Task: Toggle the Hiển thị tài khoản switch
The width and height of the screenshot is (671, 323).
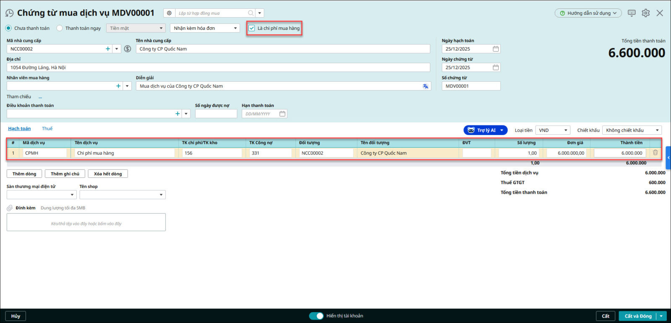Action: (316, 316)
